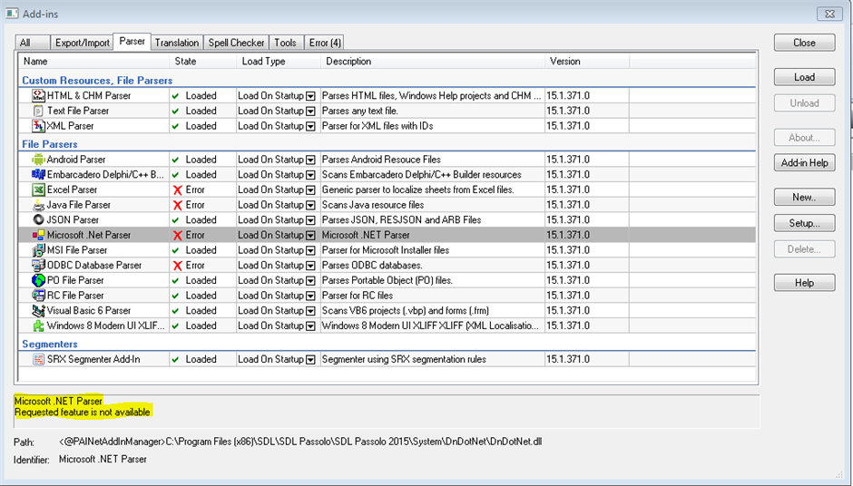Open the Error (4) tab
Image resolution: width=853 pixels, height=486 pixels.
pos(325,43)
